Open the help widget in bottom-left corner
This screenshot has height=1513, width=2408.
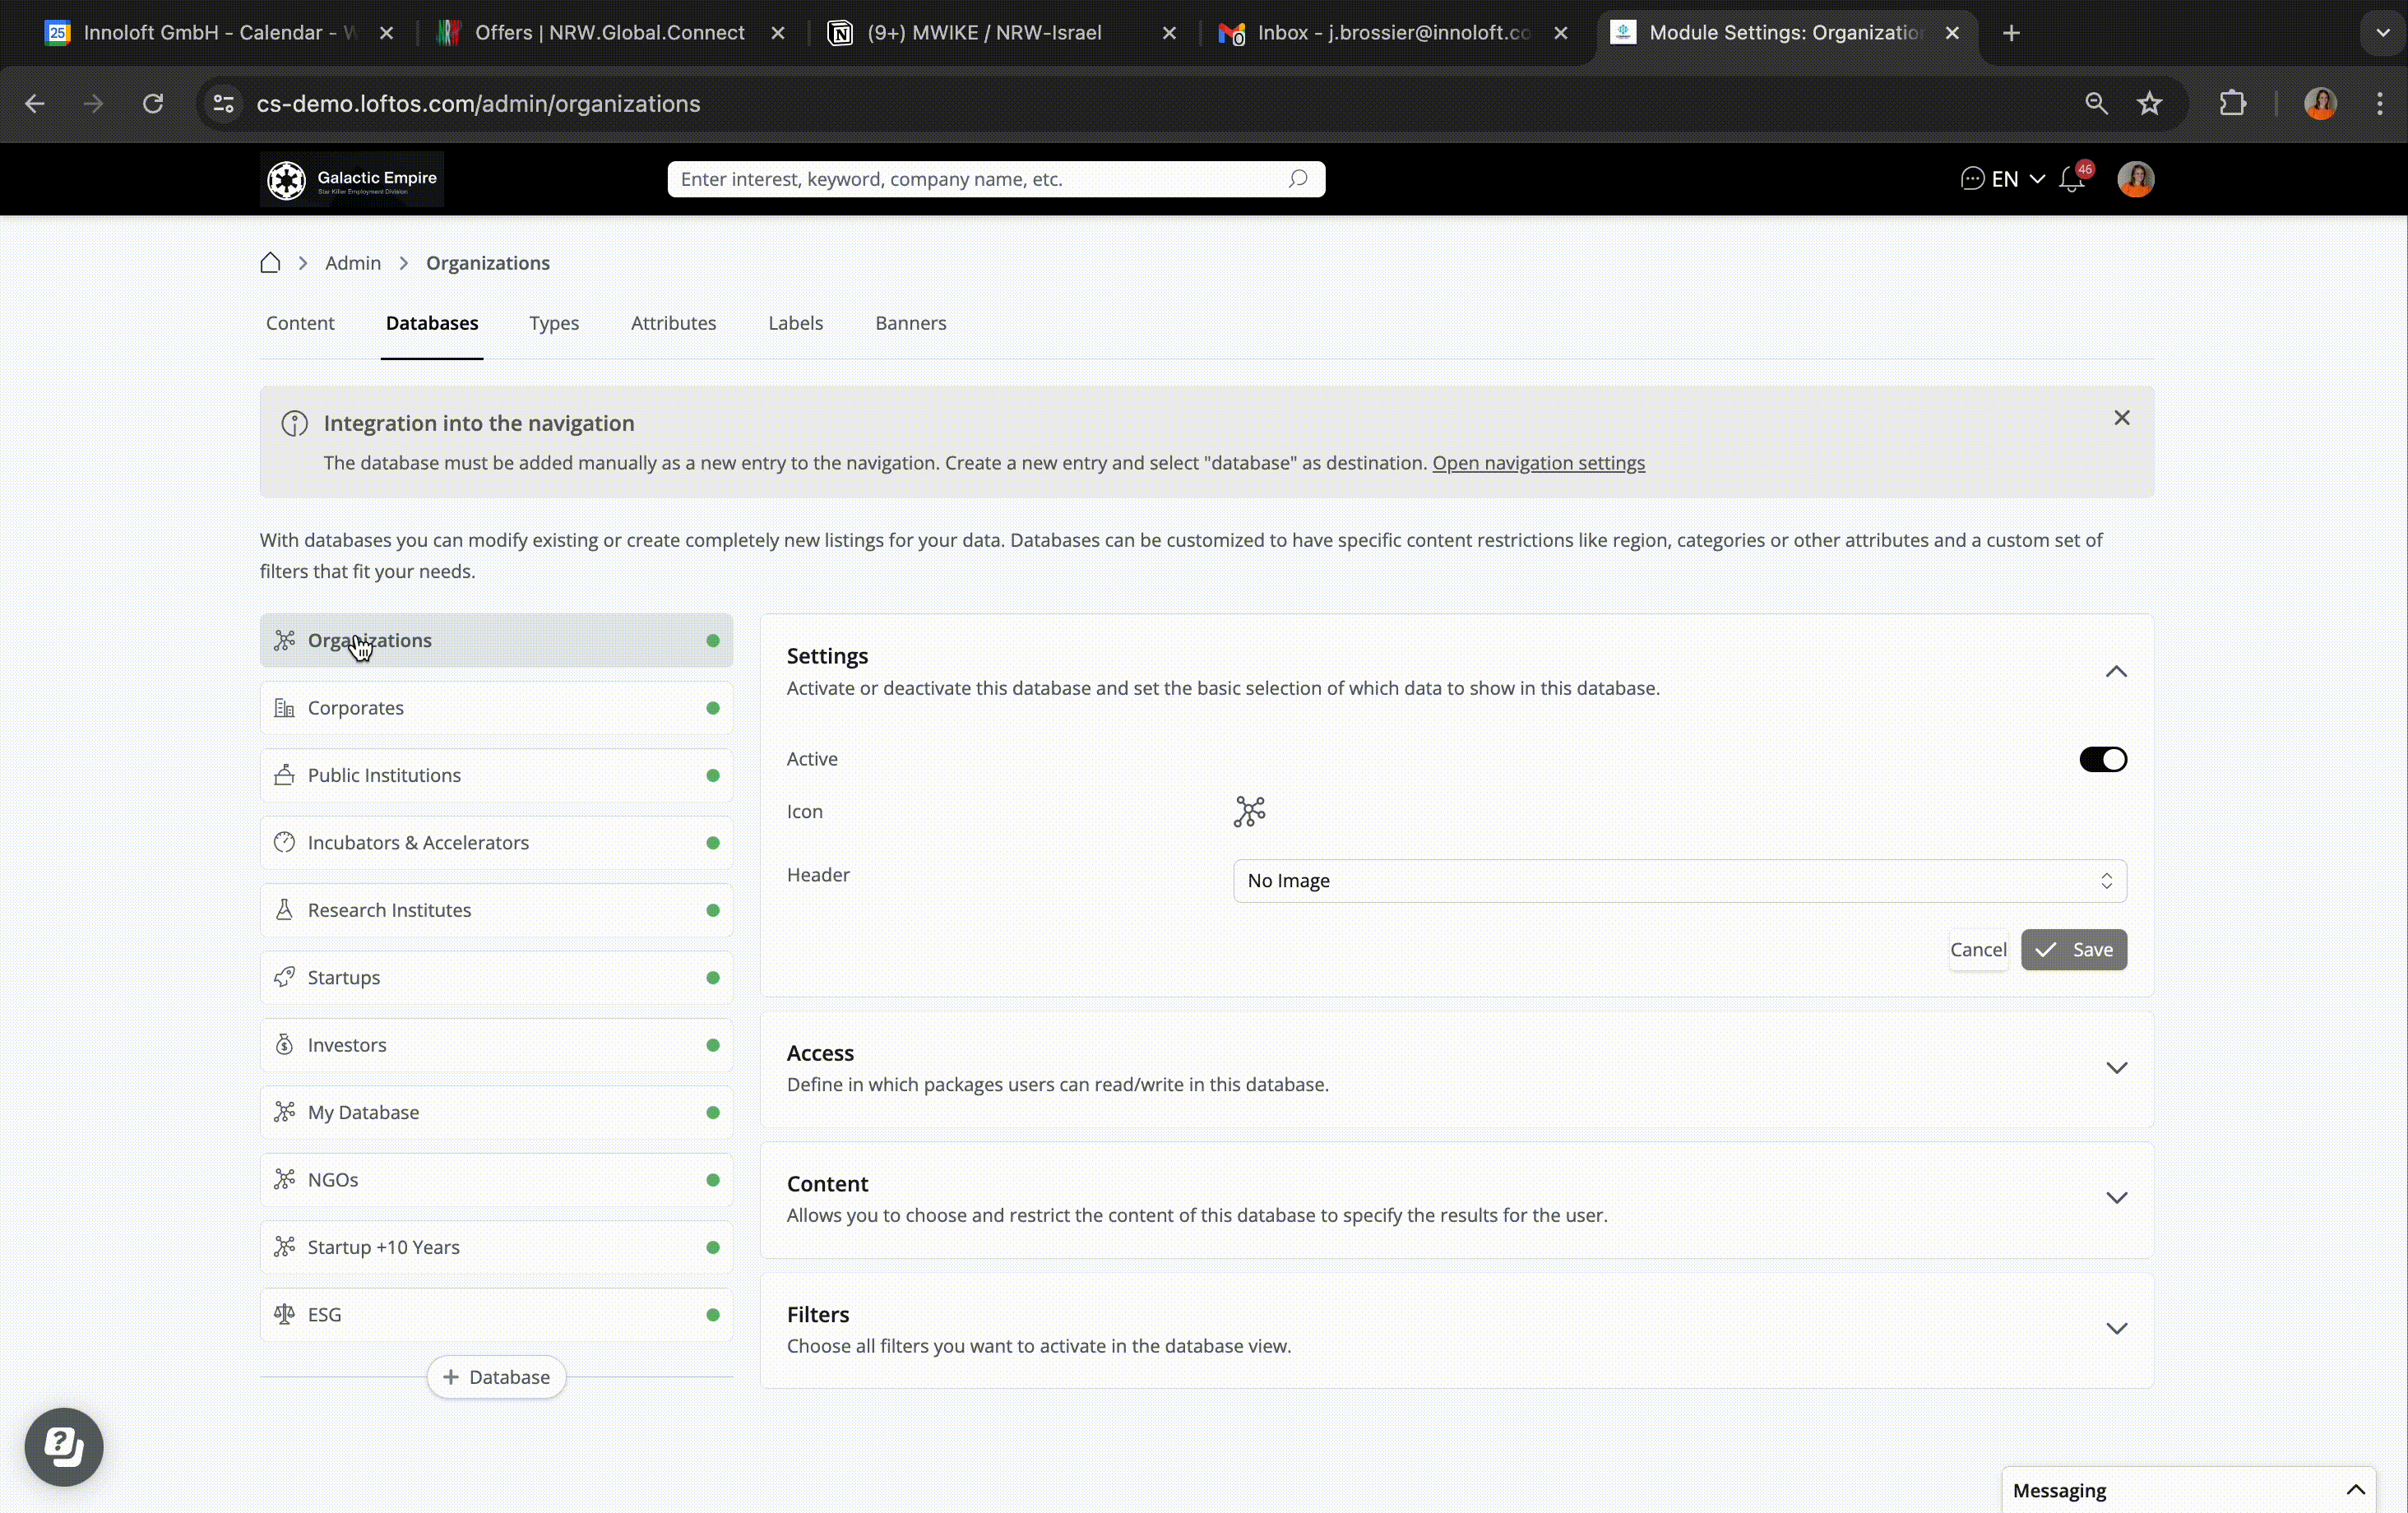[64, 1446]
